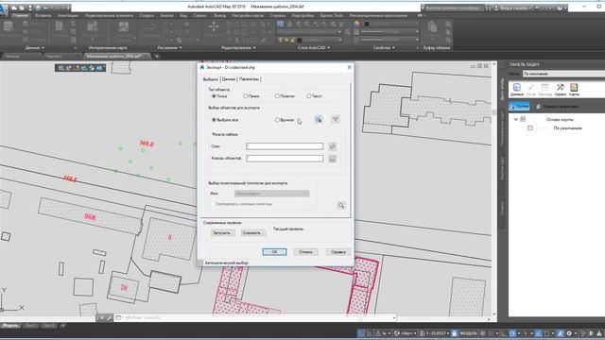Click the command line input field
Image resolution: width=605 pixels, height=340 pixels.
click(254, 317)
